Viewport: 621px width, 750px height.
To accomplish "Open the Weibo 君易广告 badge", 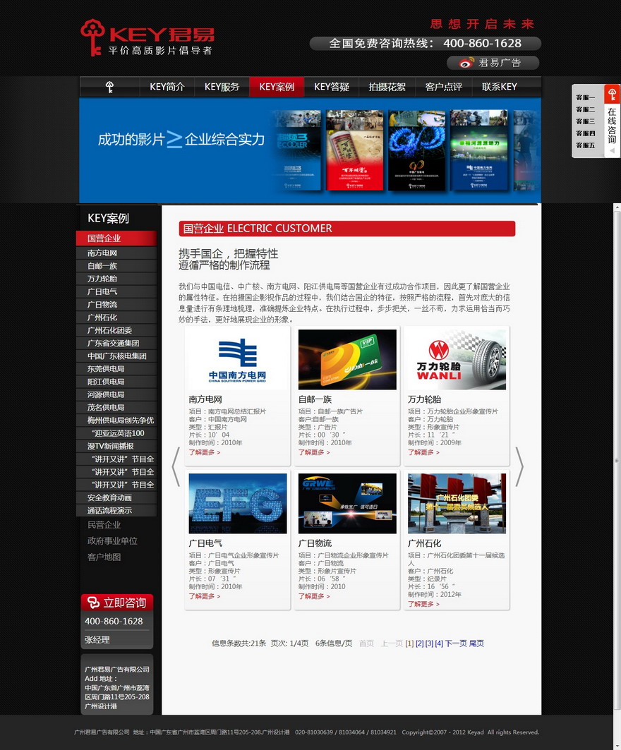I will 493,63.
